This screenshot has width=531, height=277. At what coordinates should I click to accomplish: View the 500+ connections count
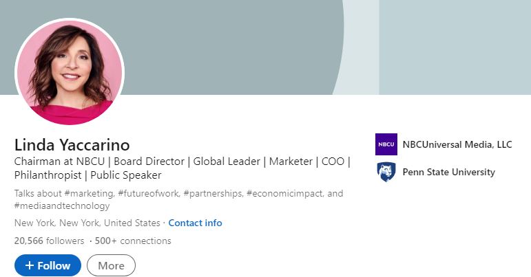133,241
